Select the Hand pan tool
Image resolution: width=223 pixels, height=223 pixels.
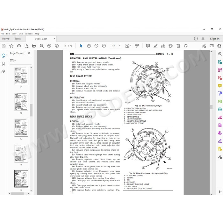pos(89,46)
